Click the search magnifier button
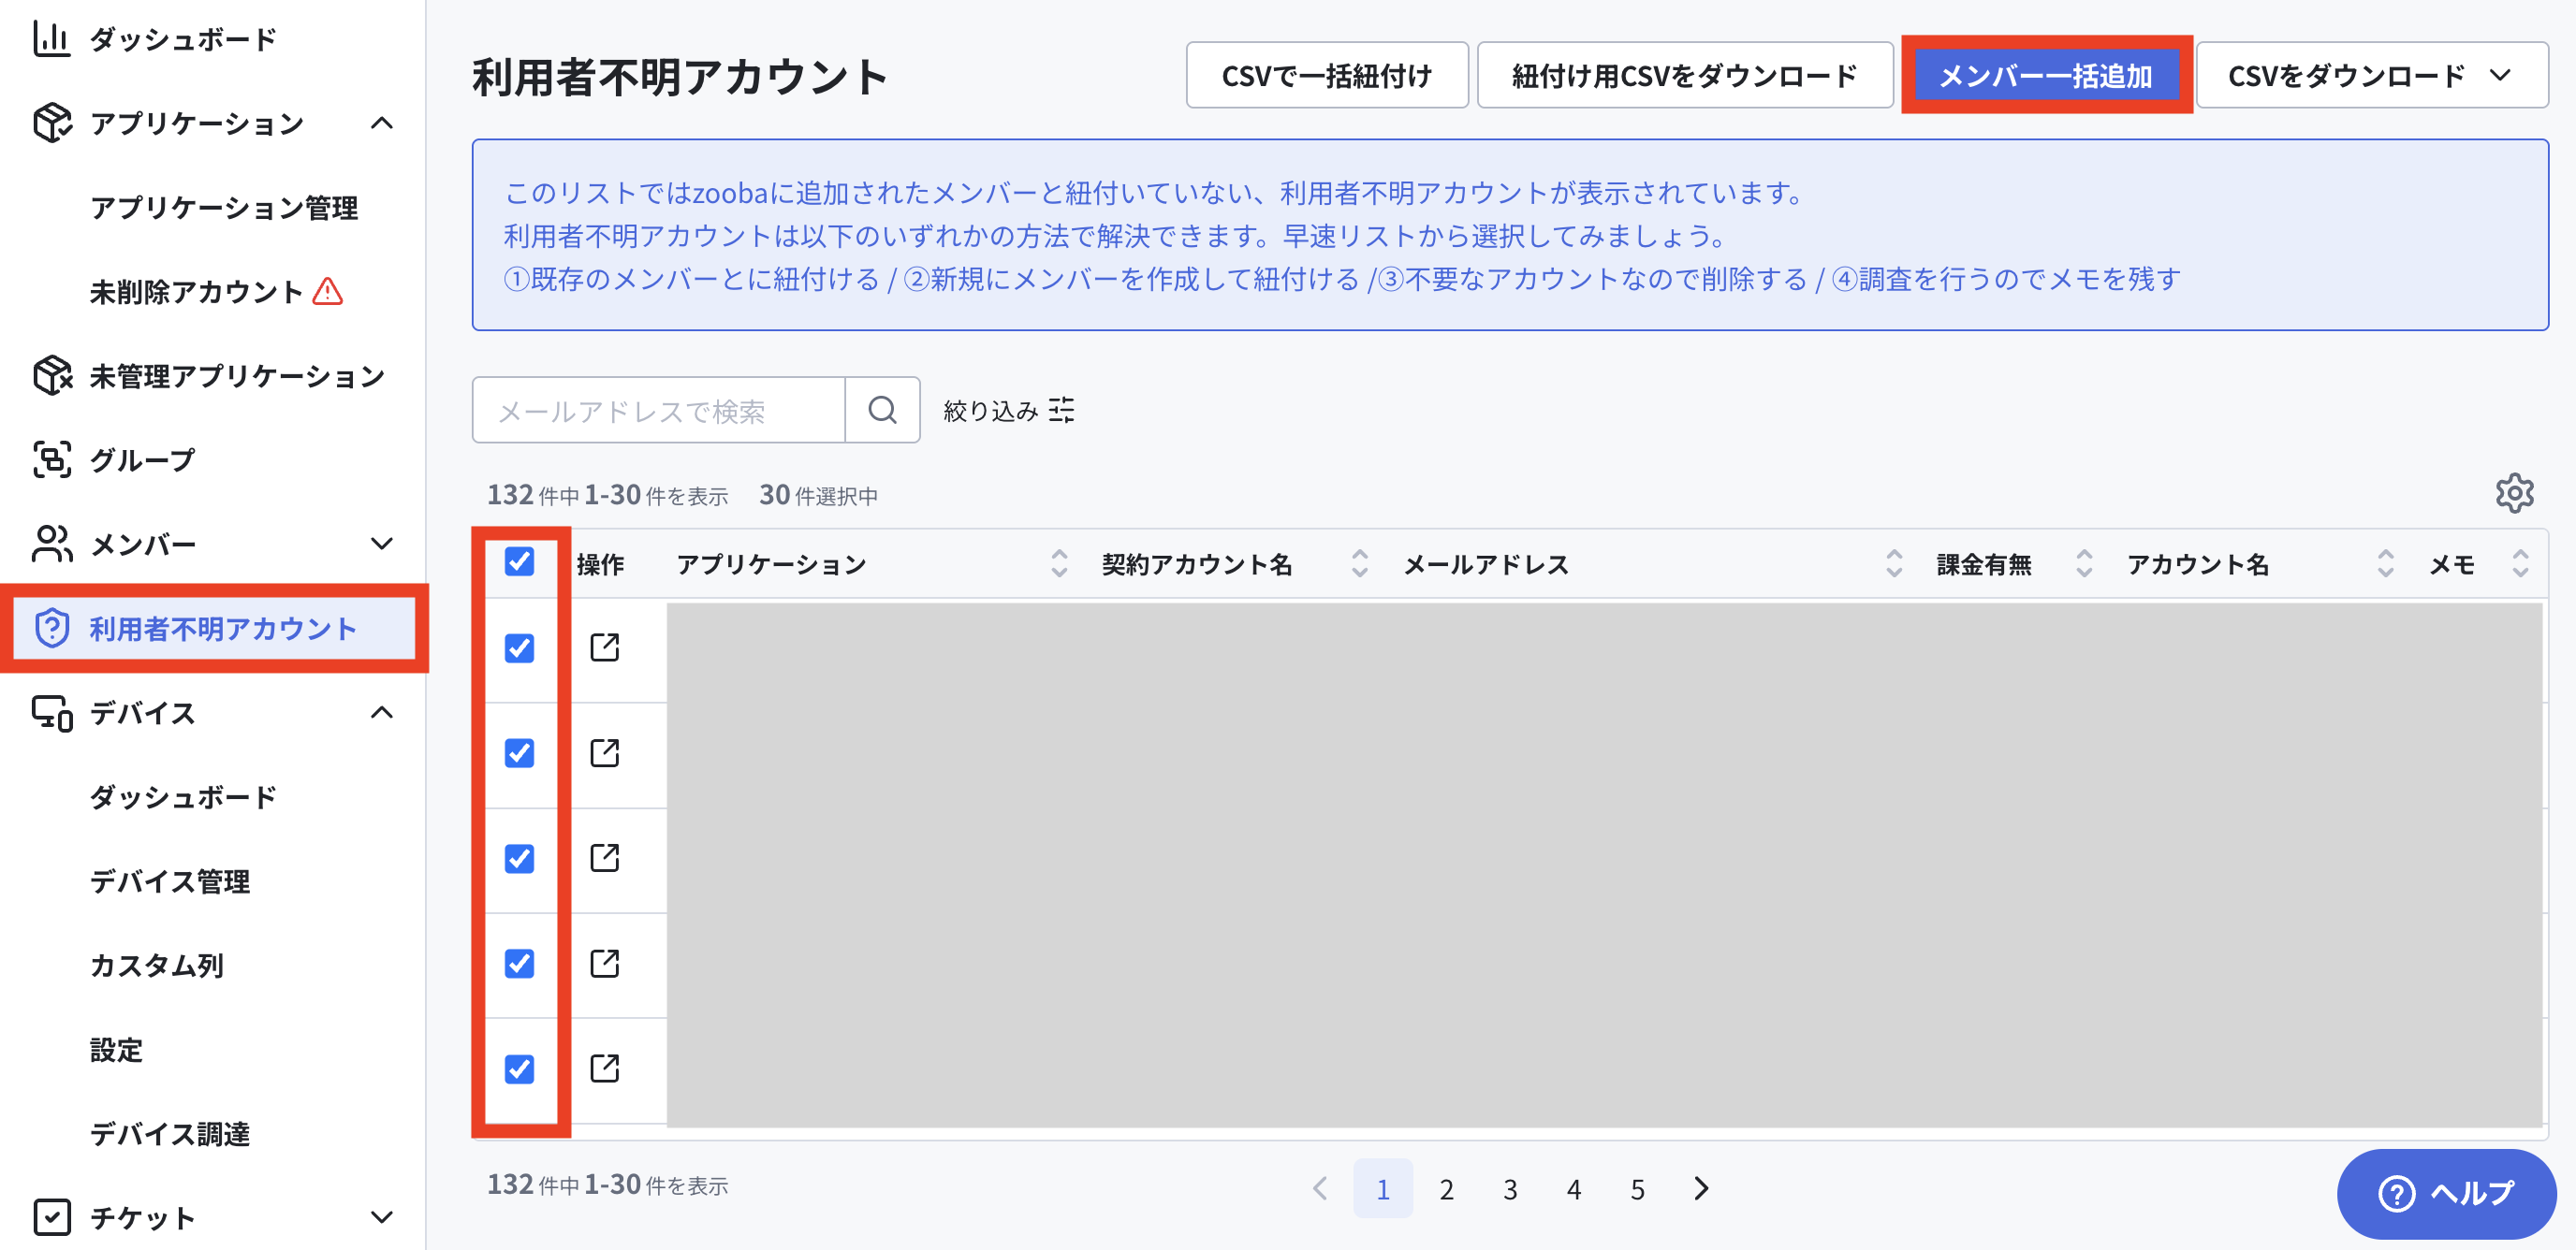 tap(882, 410)
